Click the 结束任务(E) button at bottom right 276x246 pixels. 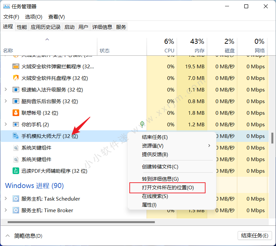point(254,236)
